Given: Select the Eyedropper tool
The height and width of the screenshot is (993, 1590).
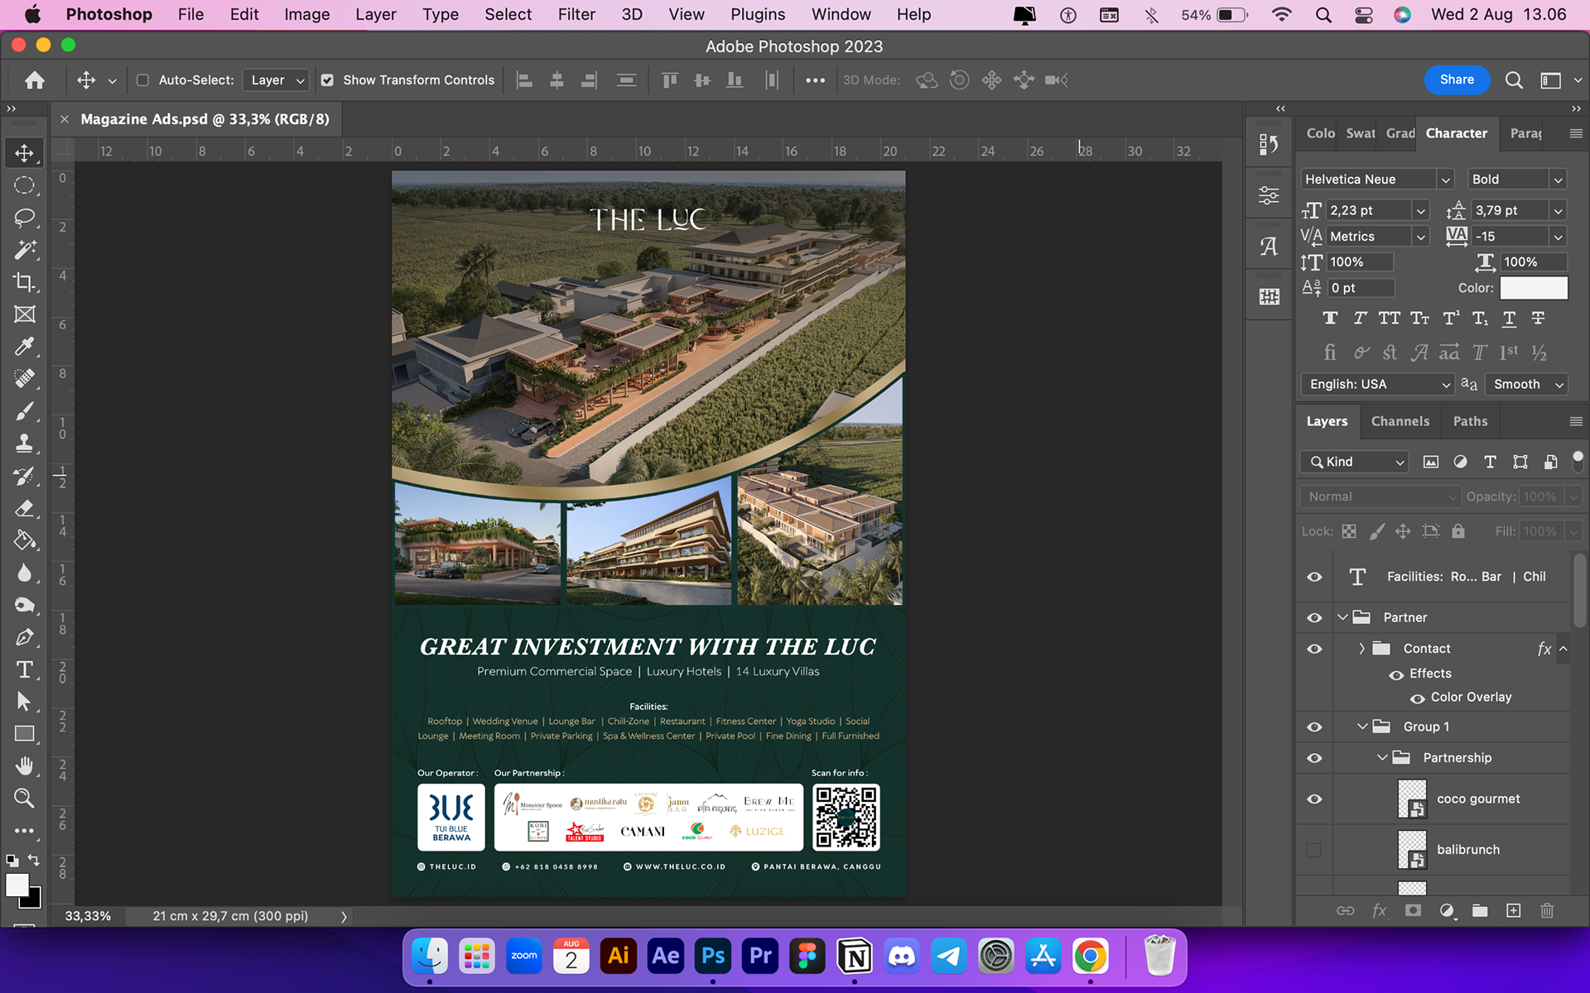Looking at the screenshot, I should [x=24, y=347].
